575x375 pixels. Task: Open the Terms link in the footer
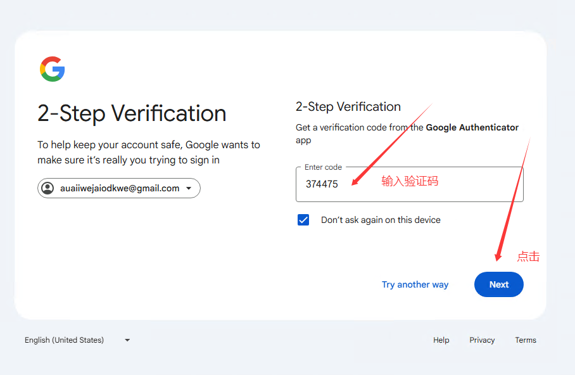click(526, 340)
